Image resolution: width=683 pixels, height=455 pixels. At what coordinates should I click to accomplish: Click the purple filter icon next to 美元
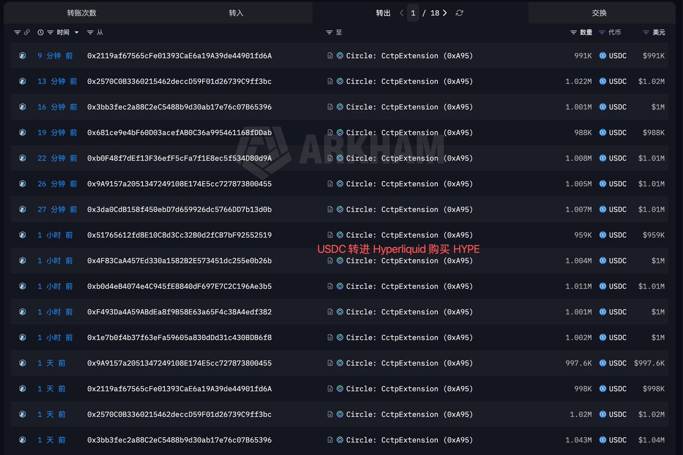point(645,32)
